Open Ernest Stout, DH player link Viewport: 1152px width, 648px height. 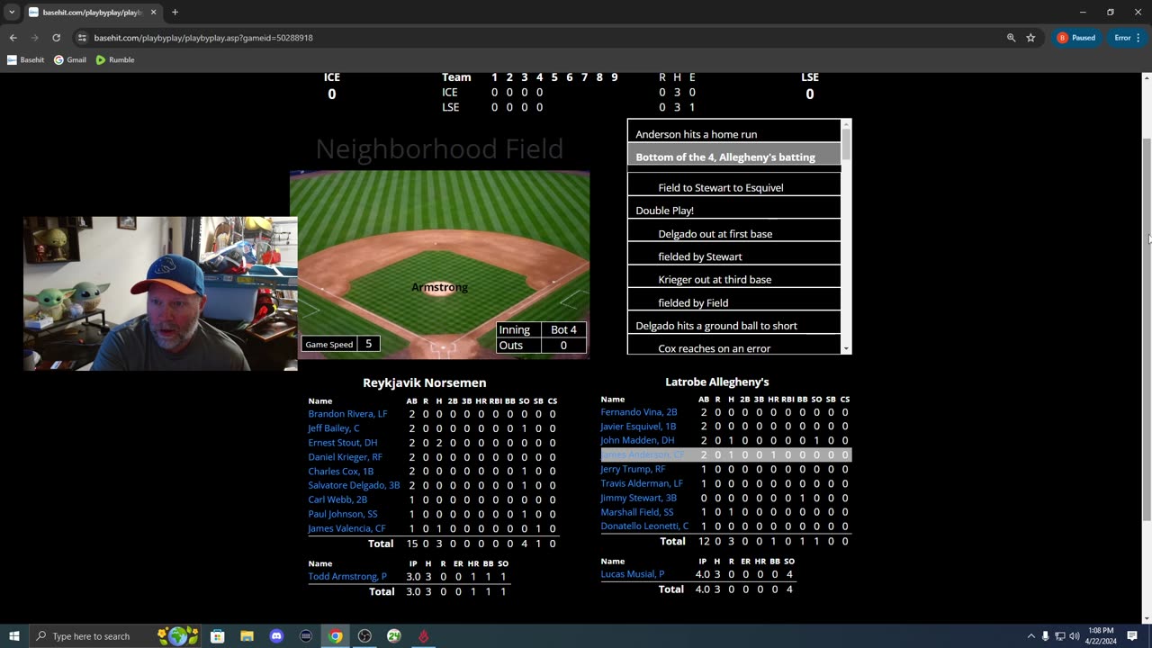pyautogui.click(x=343, y=443)
